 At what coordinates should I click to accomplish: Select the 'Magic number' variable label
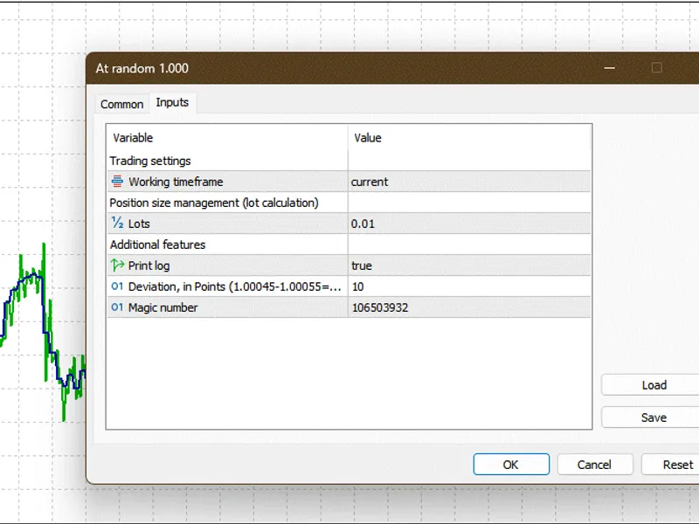coord(163,307)
